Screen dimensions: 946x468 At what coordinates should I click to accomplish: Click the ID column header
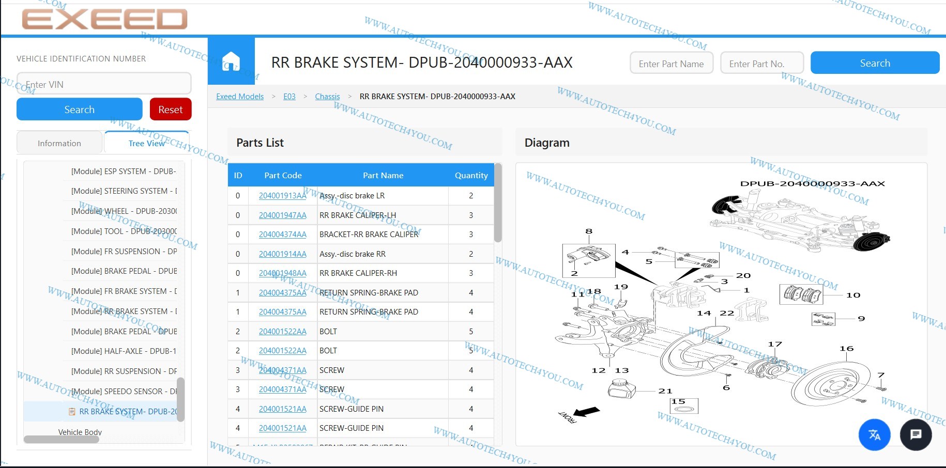tap(238, 176)
